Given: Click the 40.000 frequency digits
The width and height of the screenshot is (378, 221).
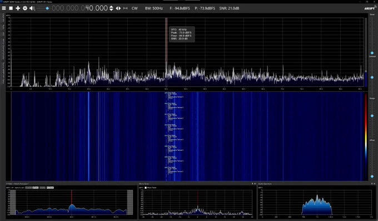Looking at the screenshot, I should [96, 8].
